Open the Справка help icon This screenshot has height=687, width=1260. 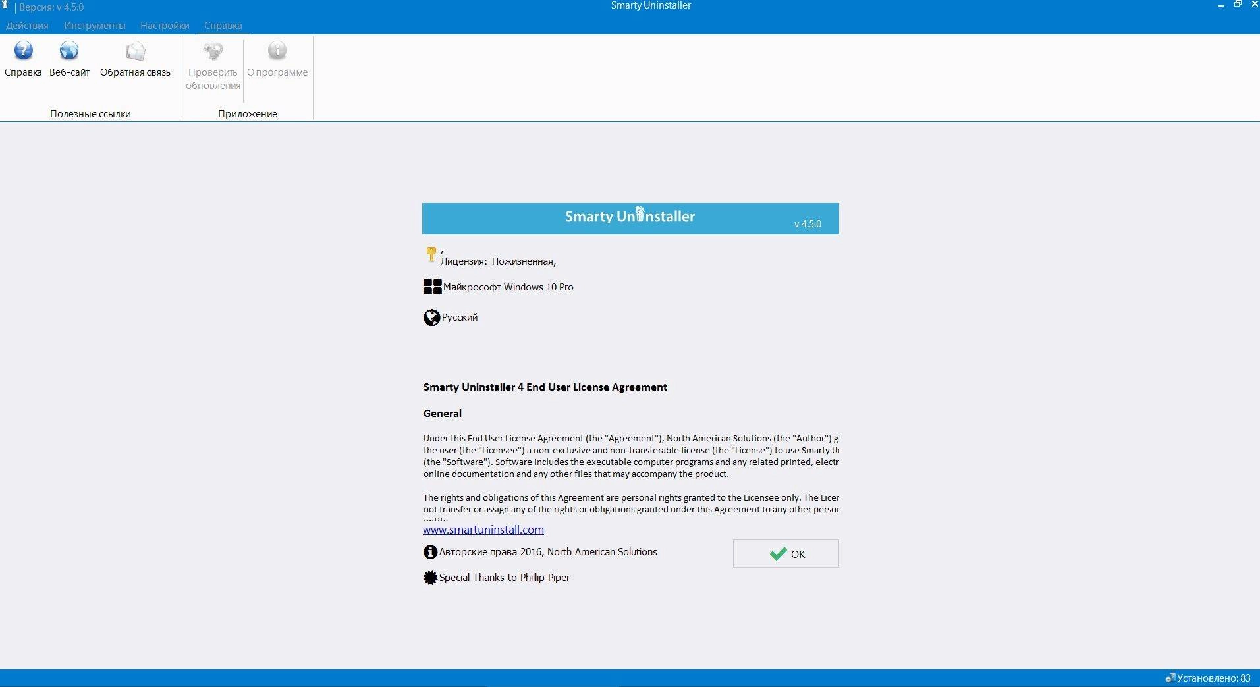coord(23,51)
